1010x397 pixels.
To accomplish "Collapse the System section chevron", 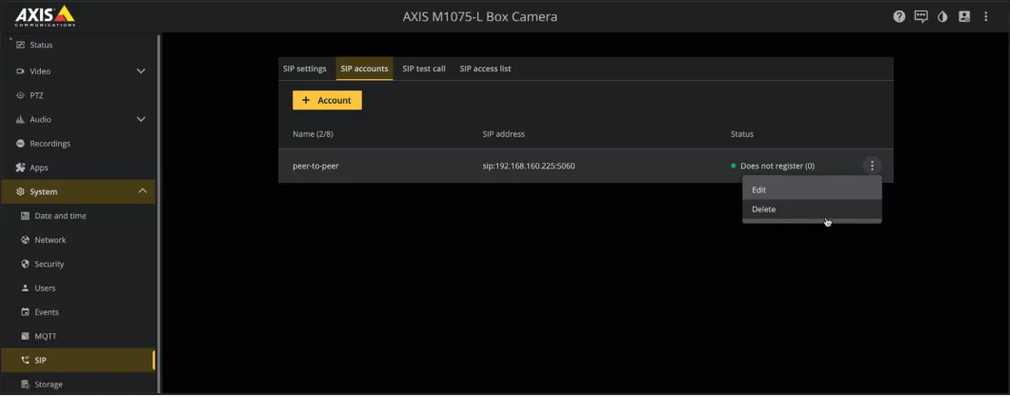I will [142, 191].
